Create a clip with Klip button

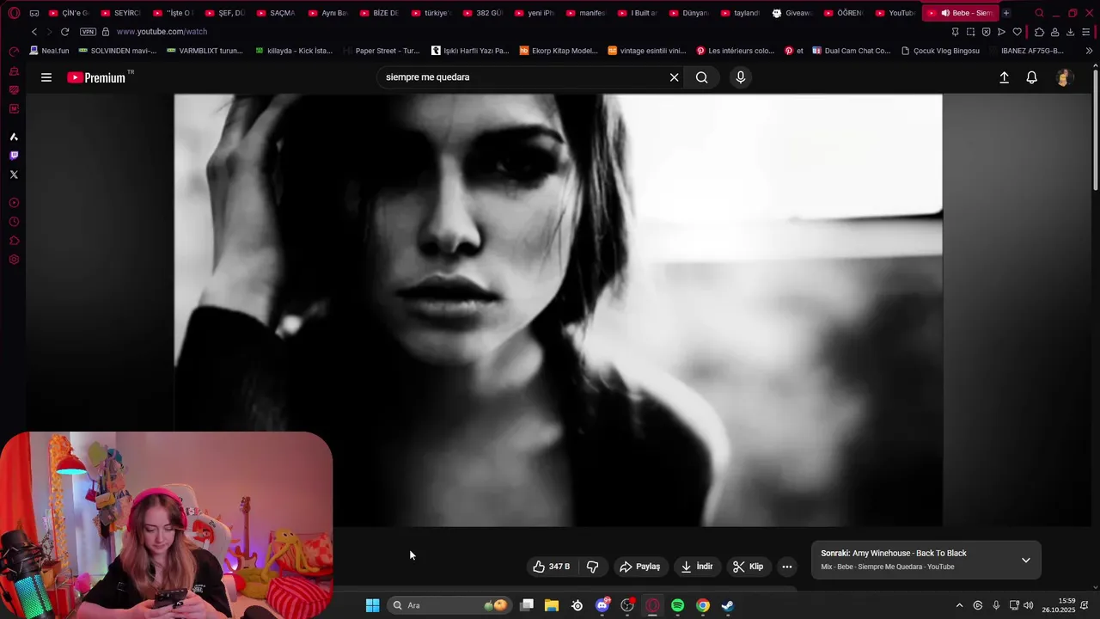(x=749, y=567)
